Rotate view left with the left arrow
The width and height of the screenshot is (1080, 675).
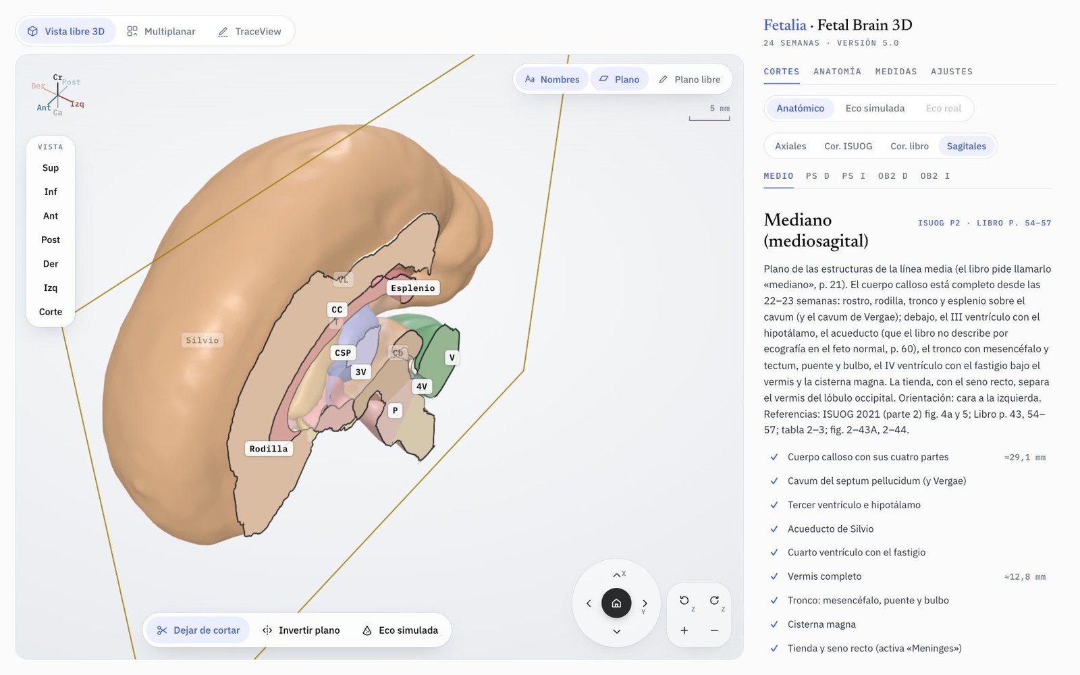(x=589, y=603)
